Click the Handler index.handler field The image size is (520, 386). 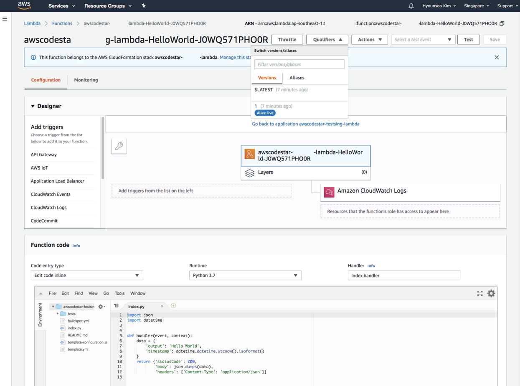pyautogui.click(x=404, y=275)
